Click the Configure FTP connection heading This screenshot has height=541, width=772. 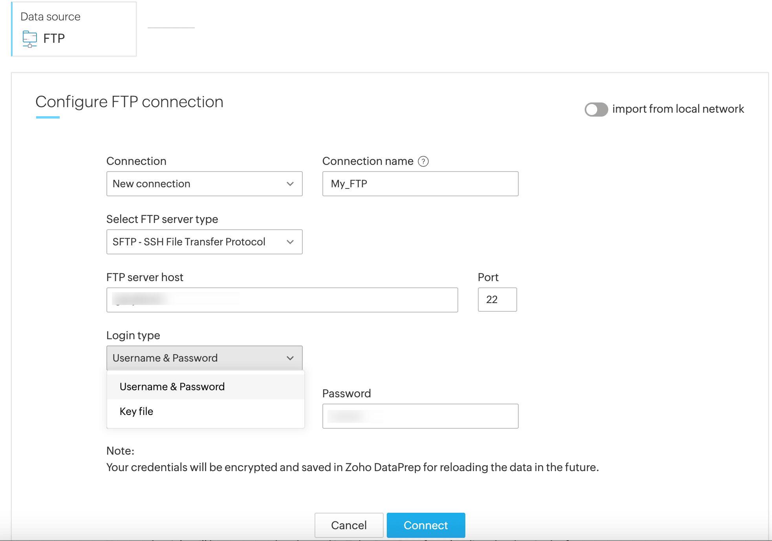[x=129, y=102]
